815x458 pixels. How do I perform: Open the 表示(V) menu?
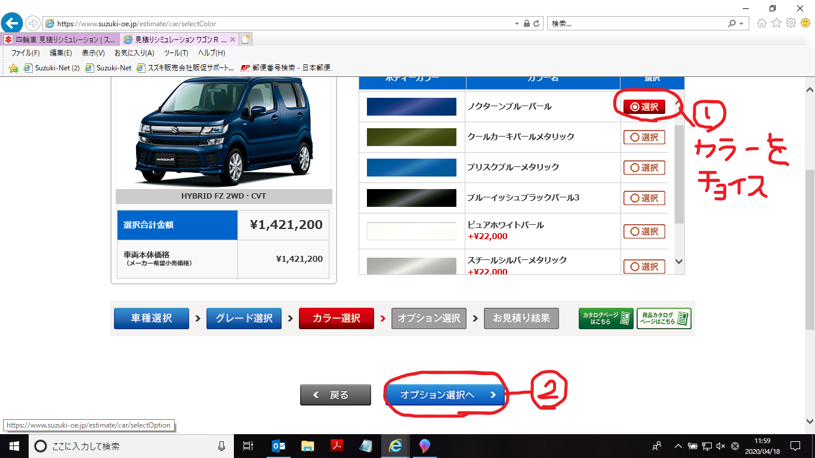pos(93,53)
